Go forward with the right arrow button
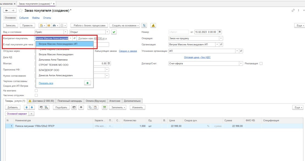The width and height of the screenshot is (305, 161). click(x=13, y=10)
